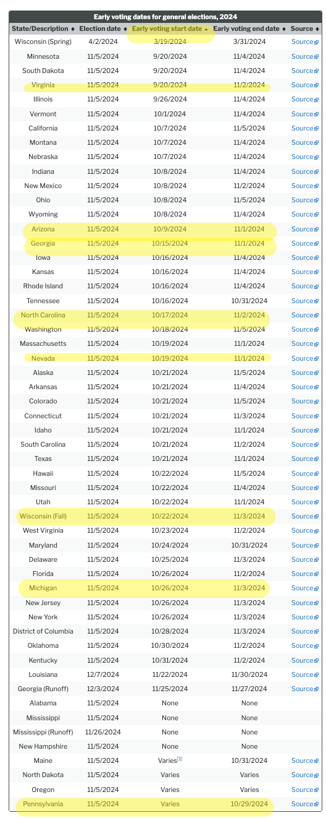The width and height of the screenshot is (326, 818).
Task: Sort table by Source column header
Action: click(305, 28)
